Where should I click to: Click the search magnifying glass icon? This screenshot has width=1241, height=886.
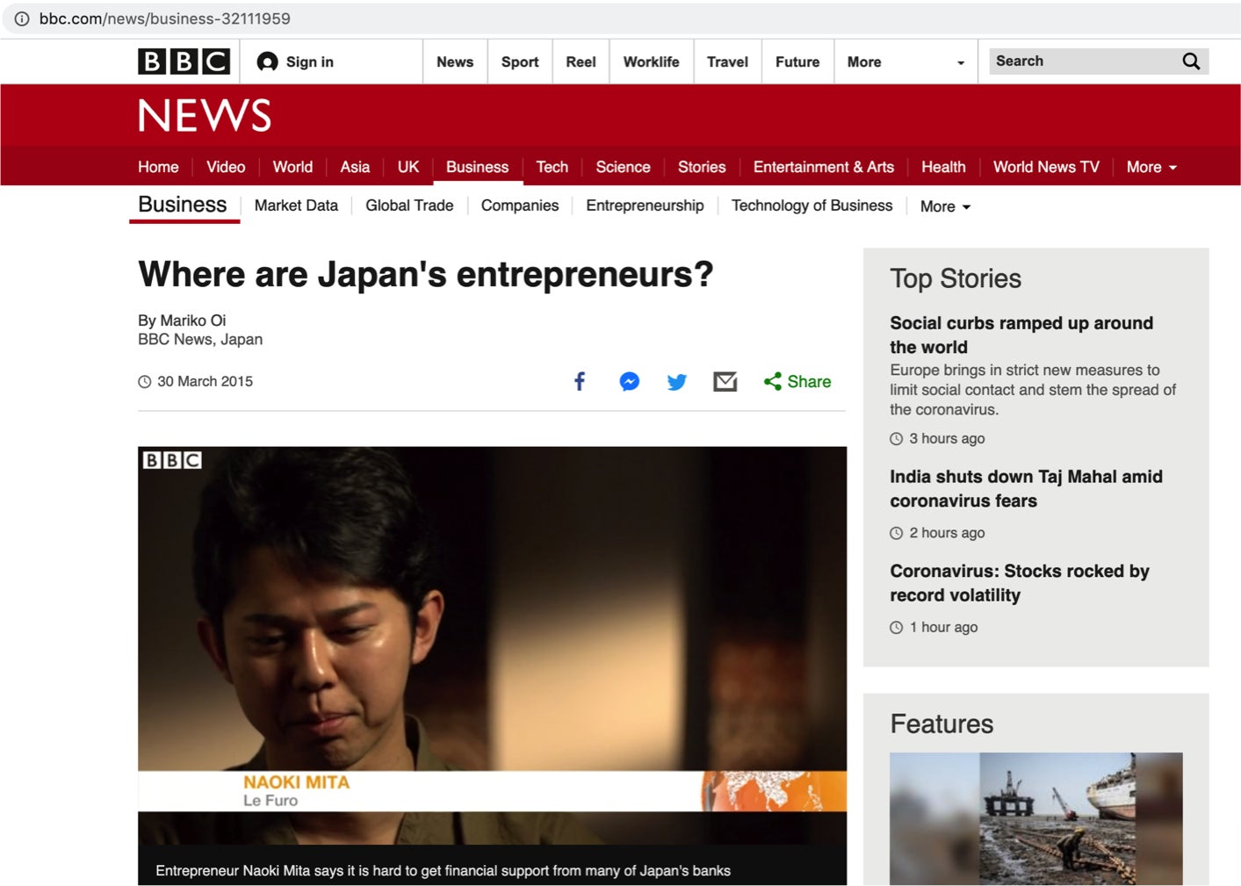1191,61
